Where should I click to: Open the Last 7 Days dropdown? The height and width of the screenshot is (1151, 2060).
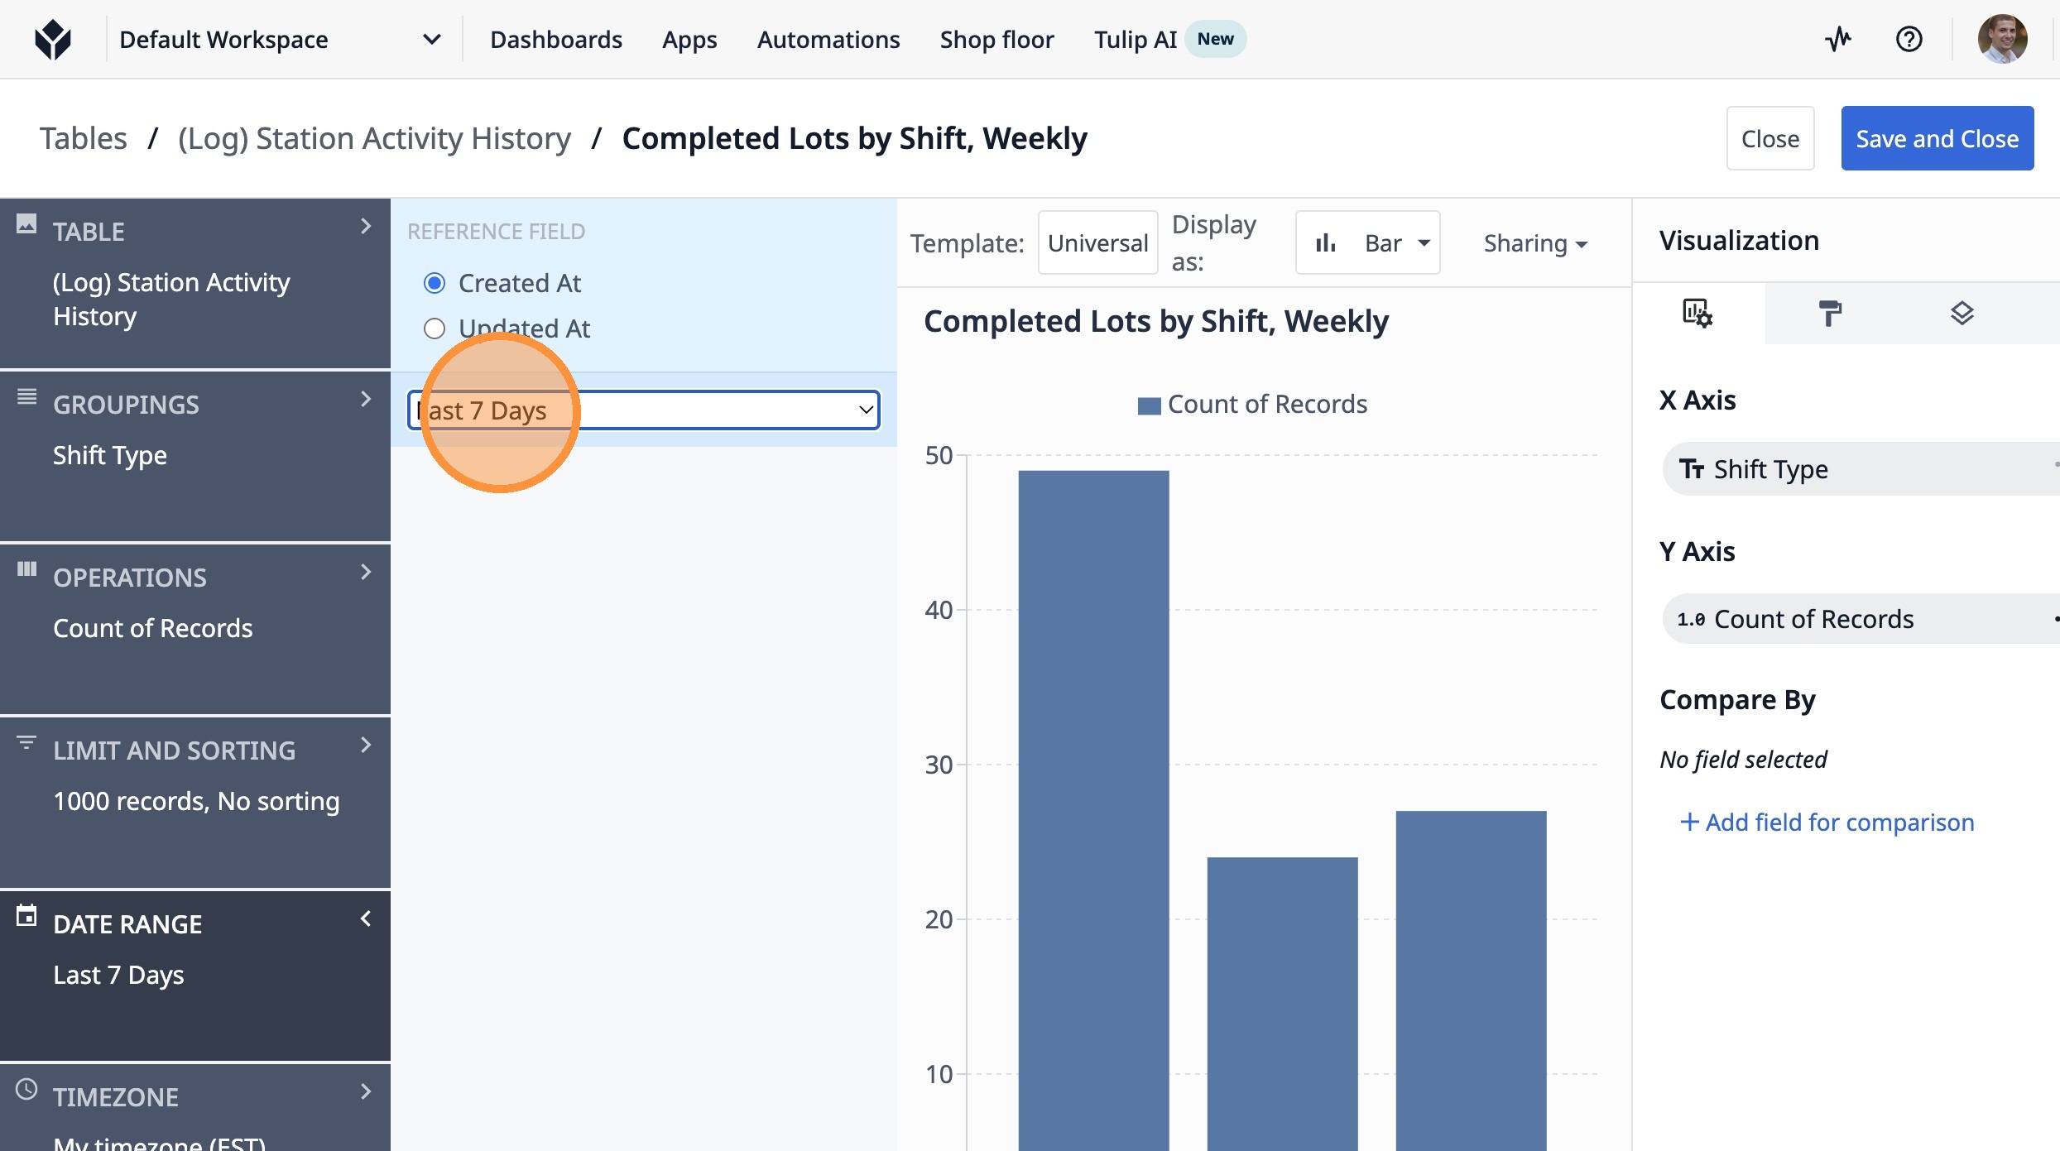click(644, 410)
